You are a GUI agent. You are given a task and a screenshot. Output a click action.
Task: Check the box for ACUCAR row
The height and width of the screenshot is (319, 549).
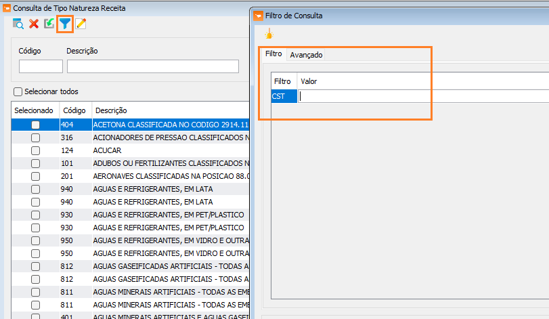point(35,150)
